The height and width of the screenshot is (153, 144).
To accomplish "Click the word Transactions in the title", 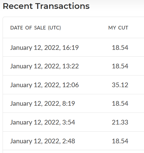I will point(62,6).
